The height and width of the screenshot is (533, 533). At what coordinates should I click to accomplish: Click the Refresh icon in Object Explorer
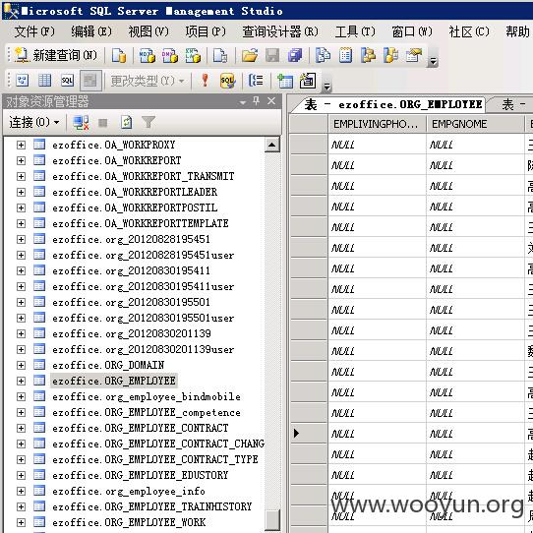[x=126, y=122]
